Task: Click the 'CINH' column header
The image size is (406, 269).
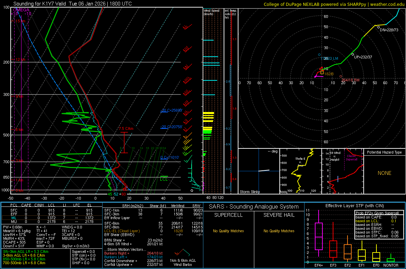Action: tap(39, 205)
